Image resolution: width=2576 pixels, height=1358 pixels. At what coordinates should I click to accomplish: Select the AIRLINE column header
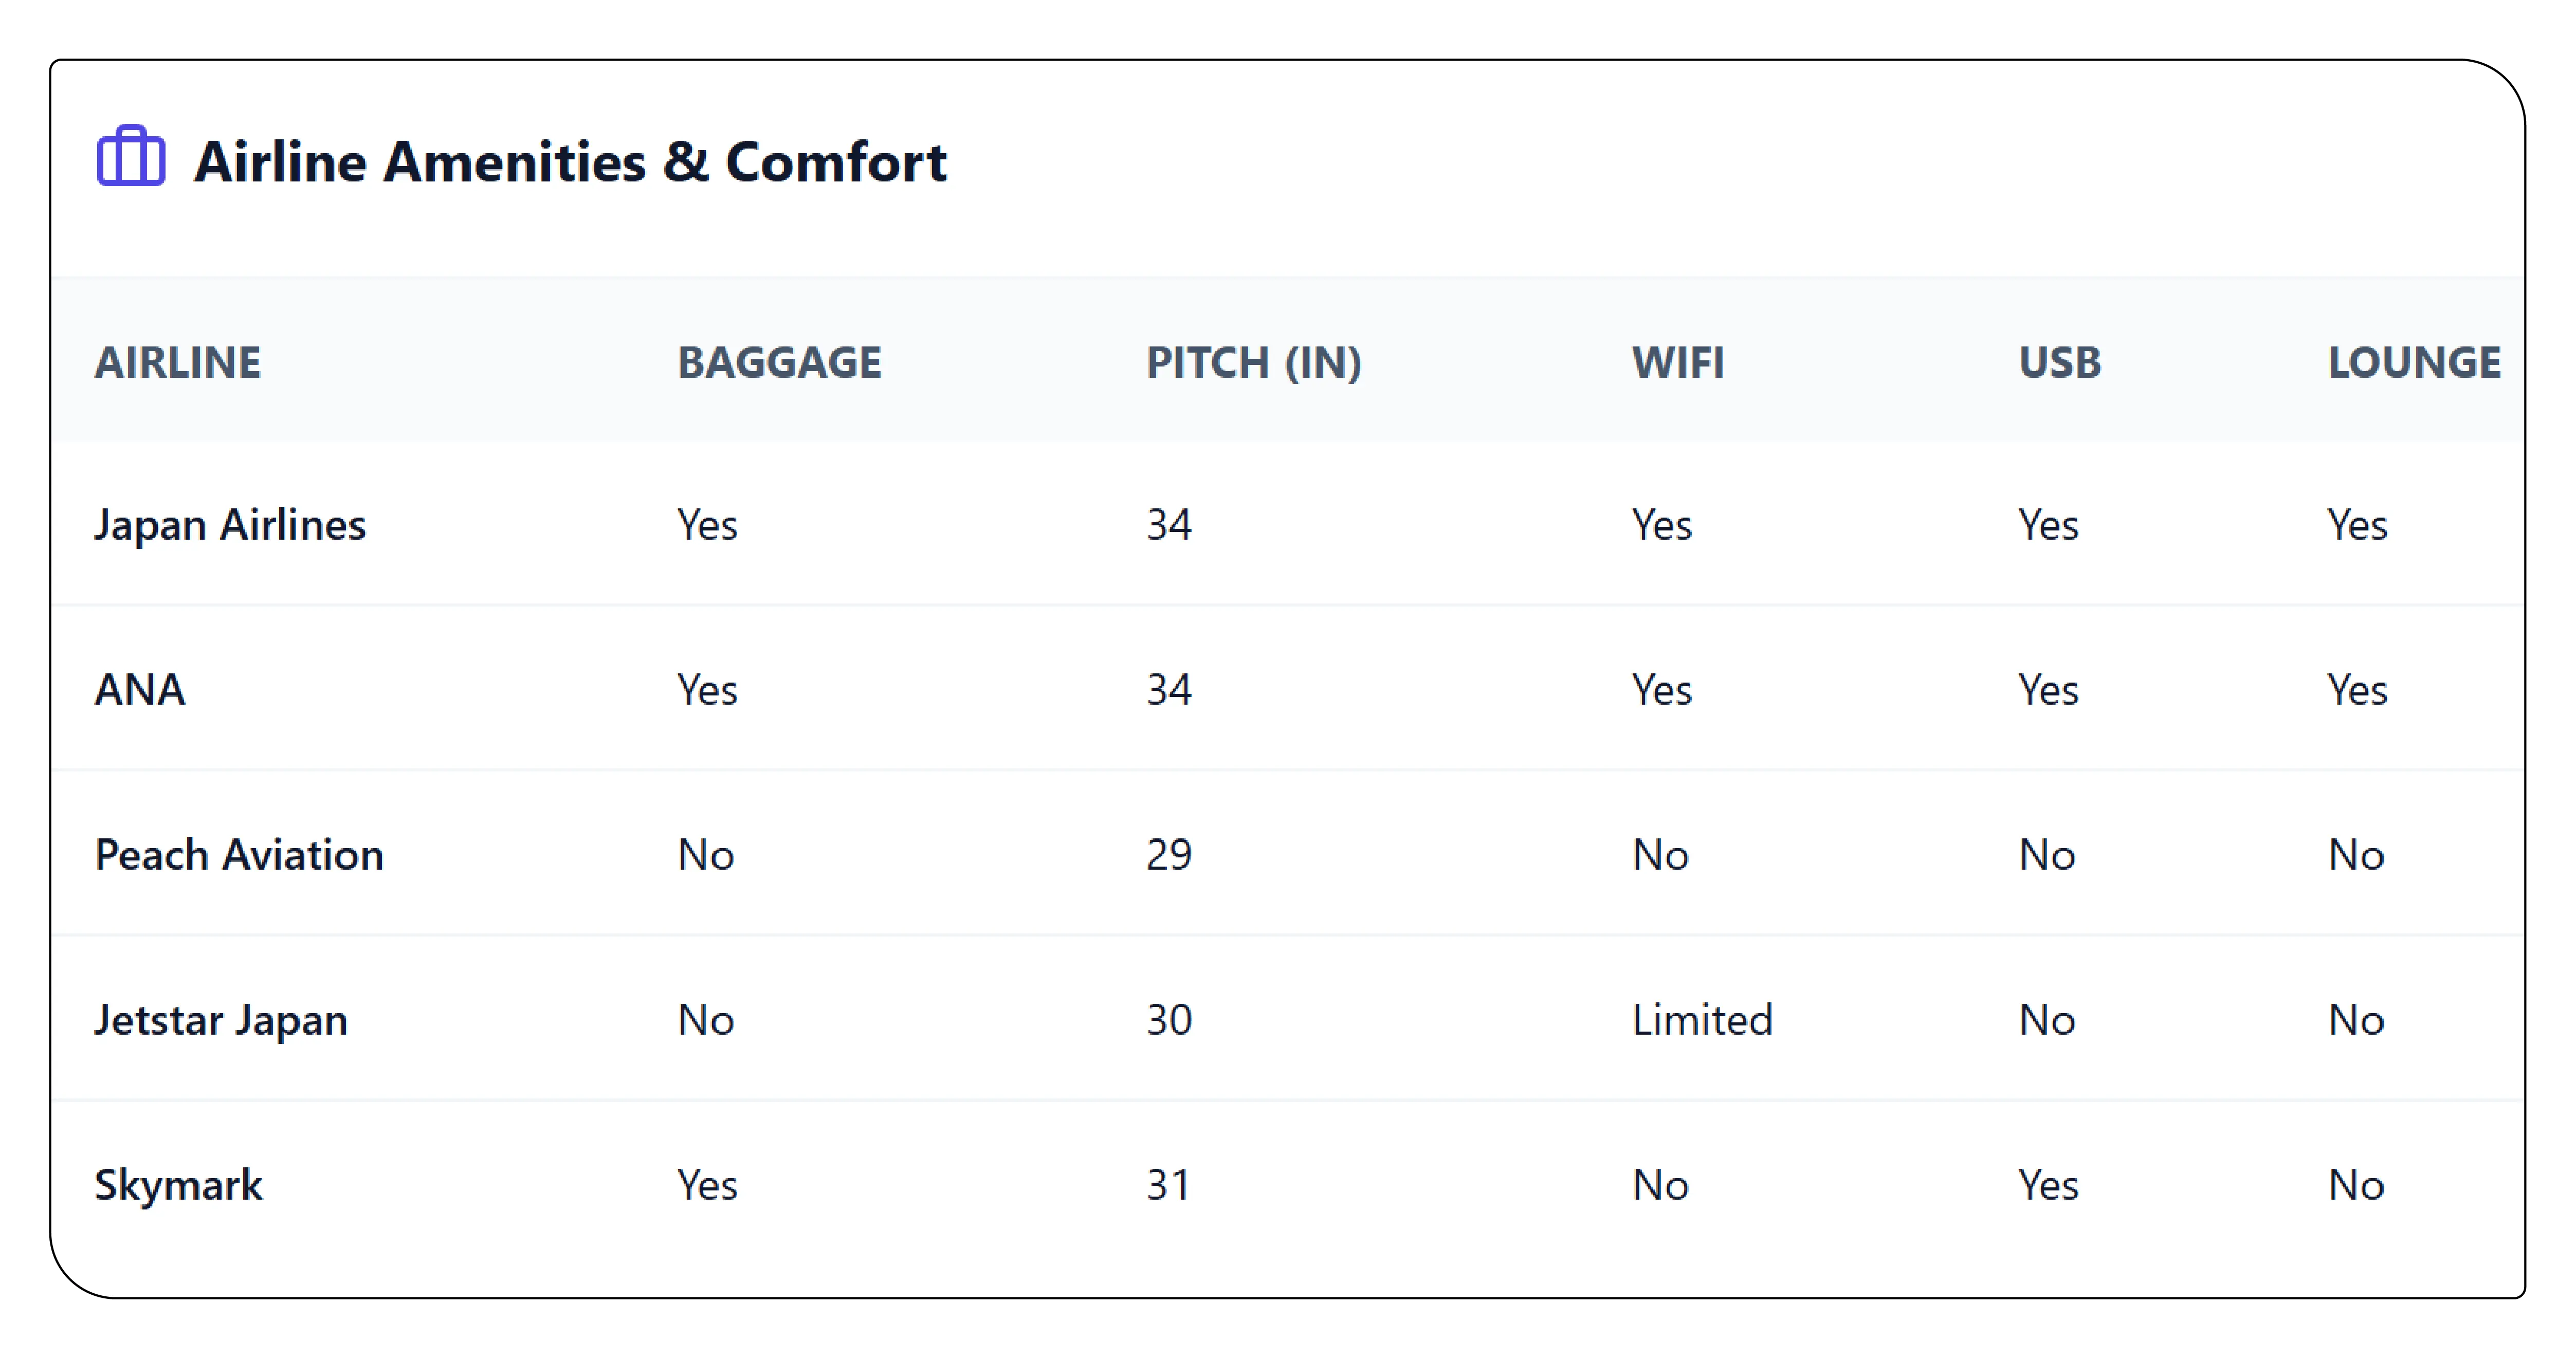178,362
